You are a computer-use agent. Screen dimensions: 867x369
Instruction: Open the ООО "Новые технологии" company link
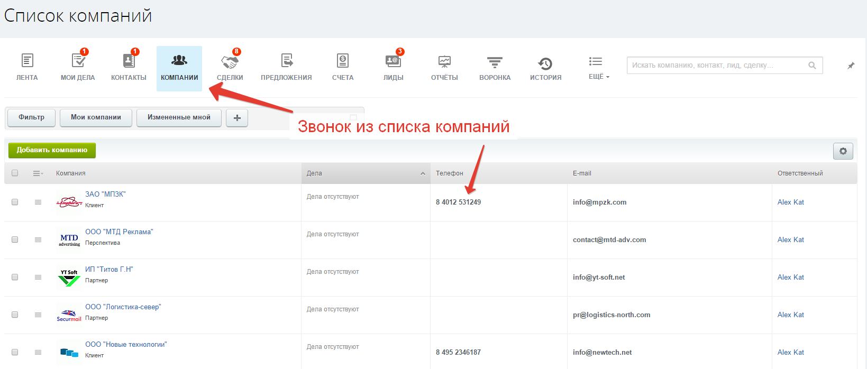click(126, 344)
